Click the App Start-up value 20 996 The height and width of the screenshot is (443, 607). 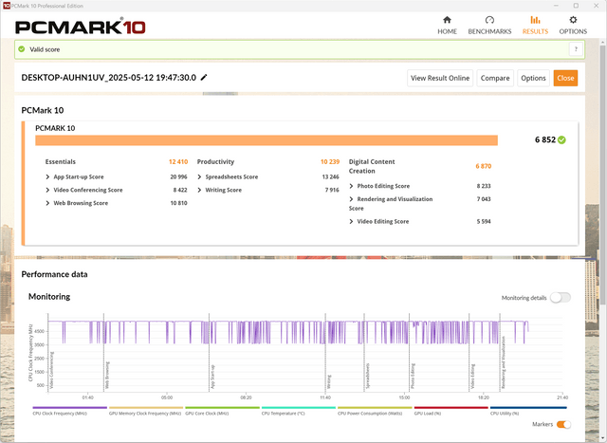click(x=178, y=177)
